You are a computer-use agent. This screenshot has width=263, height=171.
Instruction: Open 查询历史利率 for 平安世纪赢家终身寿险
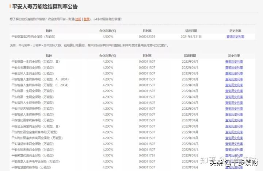[x=234, y=120]
